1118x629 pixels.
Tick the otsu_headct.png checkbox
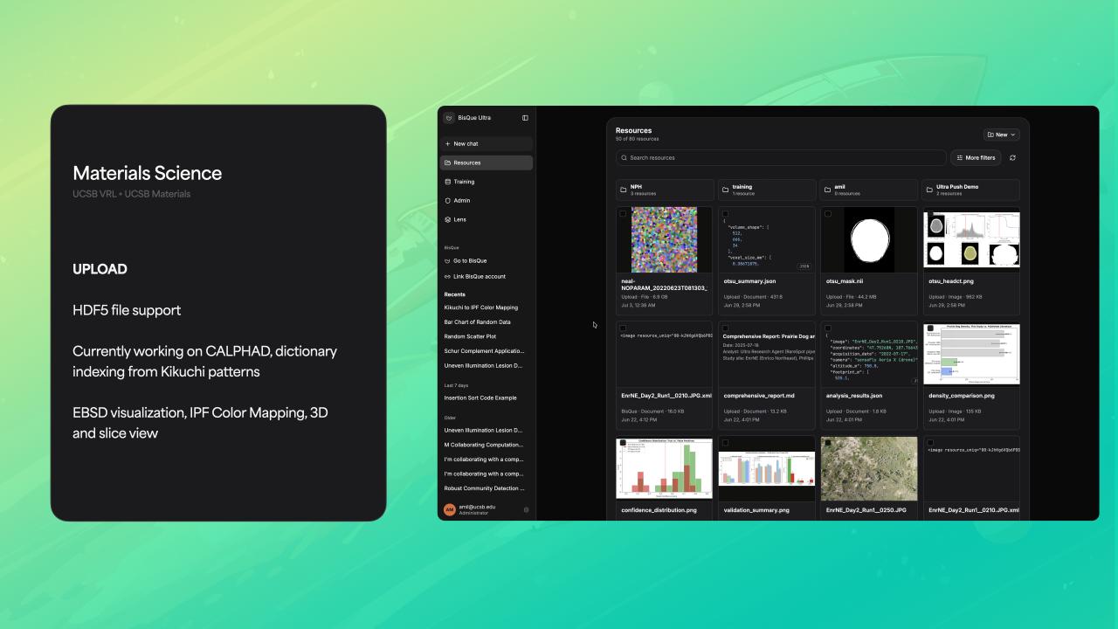pyautogui.click(x=930, y=214)
